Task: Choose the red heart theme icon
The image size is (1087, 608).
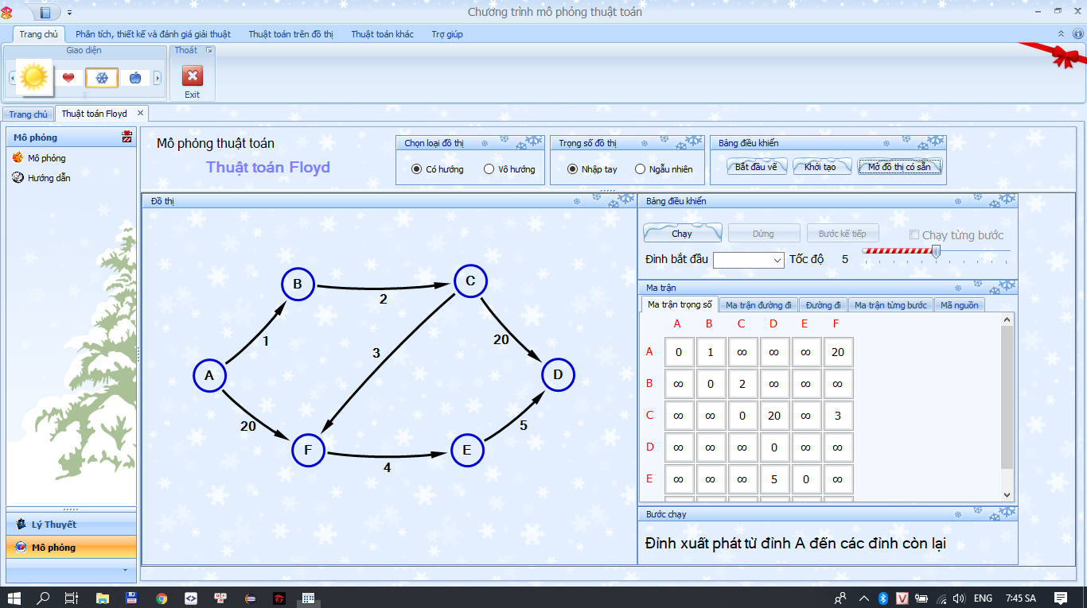Action: (x=68, y=78)
